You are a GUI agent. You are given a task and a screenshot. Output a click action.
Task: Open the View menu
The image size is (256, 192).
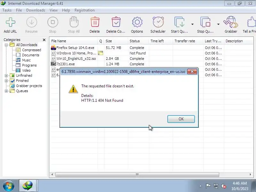coord(53,10)
